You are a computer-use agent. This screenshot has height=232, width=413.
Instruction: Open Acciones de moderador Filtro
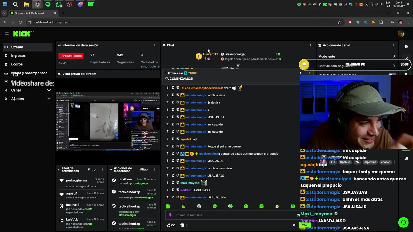pyautogui.click(x=144, y=169)
